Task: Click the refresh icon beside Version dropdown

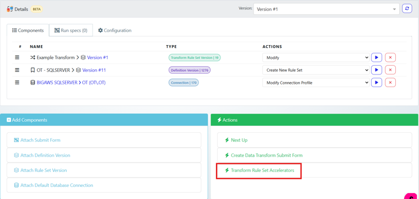Action: coord(407,9)
